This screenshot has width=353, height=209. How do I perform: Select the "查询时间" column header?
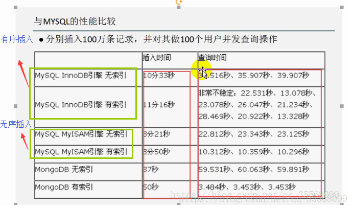click(213, 58)
